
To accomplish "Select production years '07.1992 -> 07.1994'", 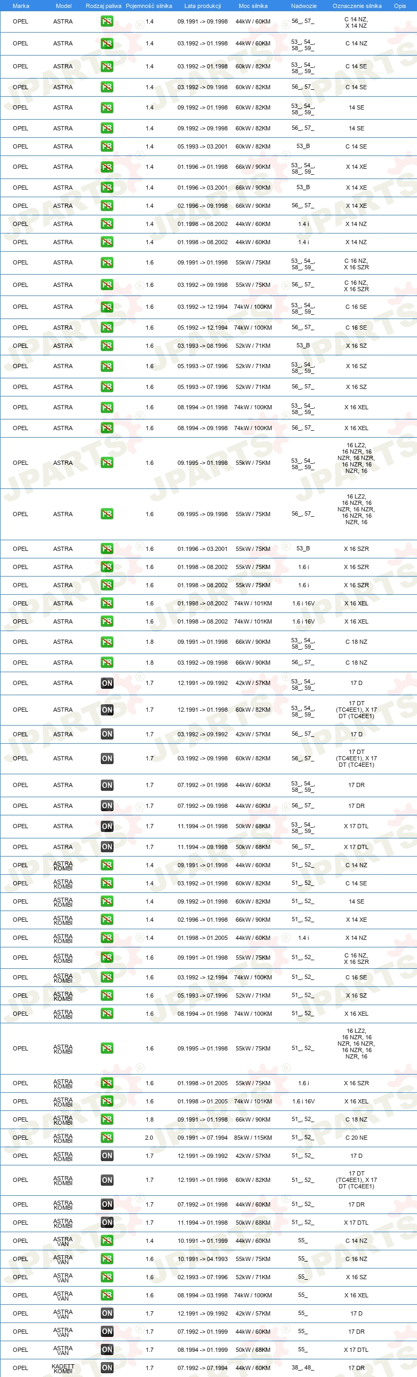I will tap(203, 1368).
